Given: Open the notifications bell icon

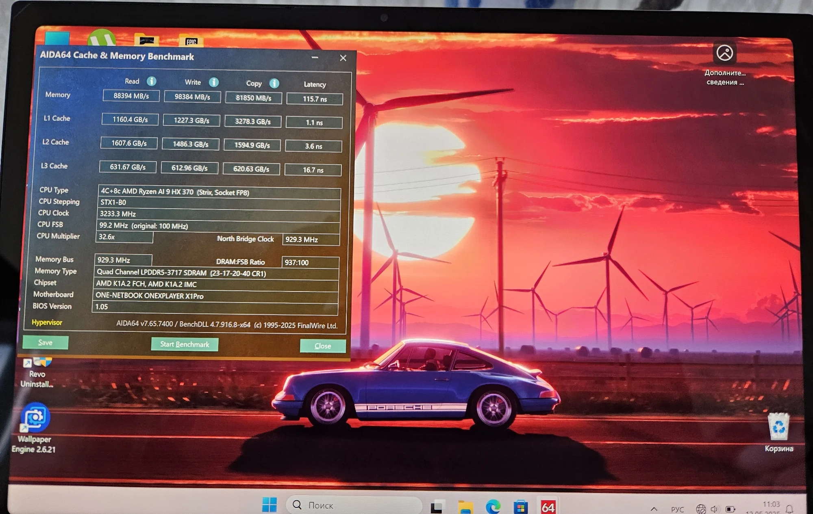Looking at the screenshot, I should (789, 509).
